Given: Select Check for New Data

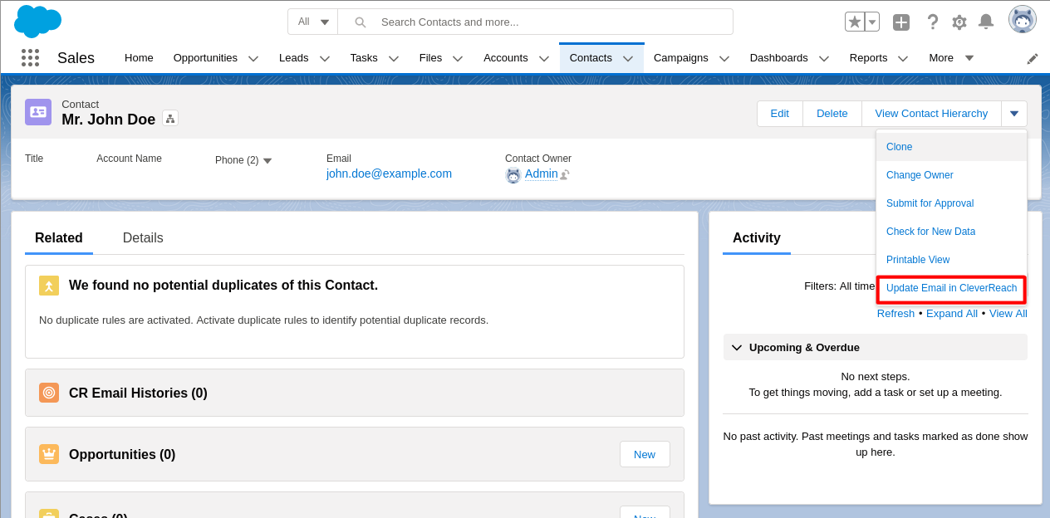Looking at the screenshot, I should [x=952, y=232].
